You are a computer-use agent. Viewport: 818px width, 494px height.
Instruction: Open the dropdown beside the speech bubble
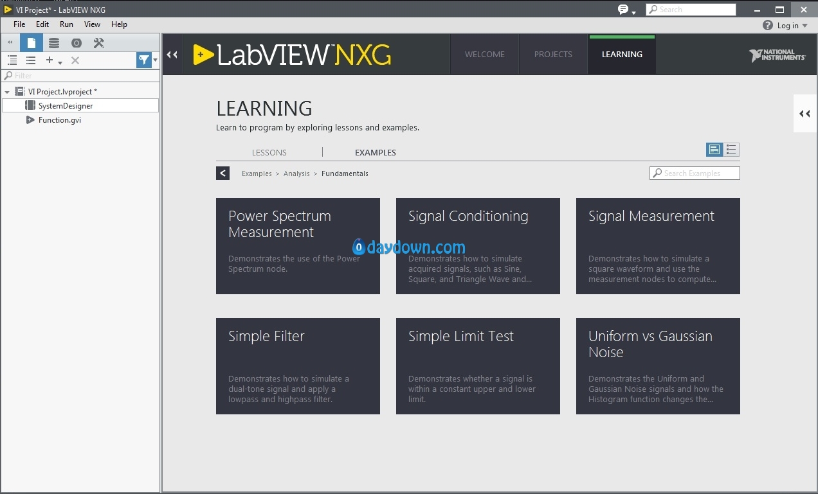coord(633,12)
